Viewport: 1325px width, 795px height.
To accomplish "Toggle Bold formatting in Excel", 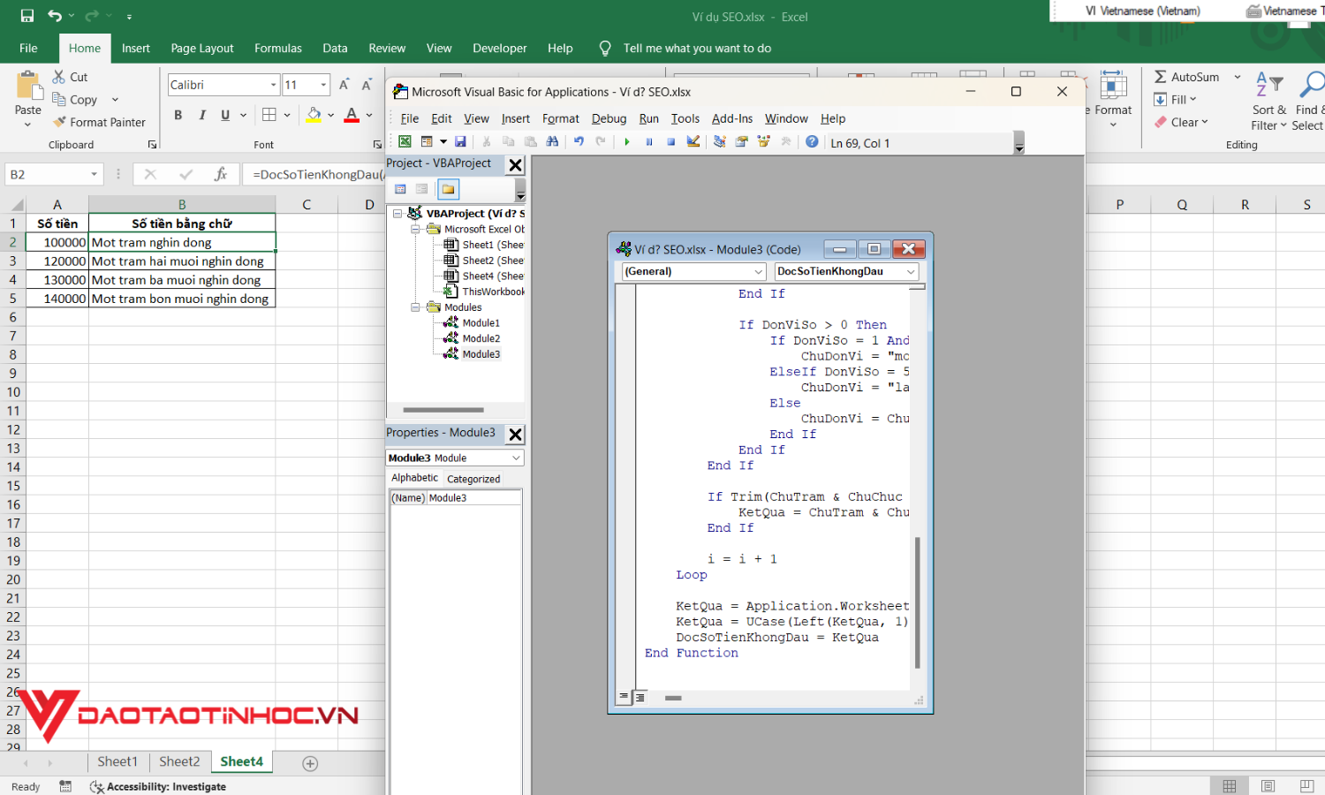I will 178,115.
